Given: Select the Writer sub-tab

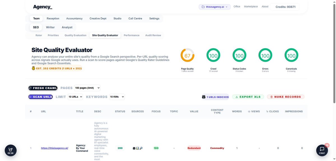Looking at the screenshot, I should (50, 27).
